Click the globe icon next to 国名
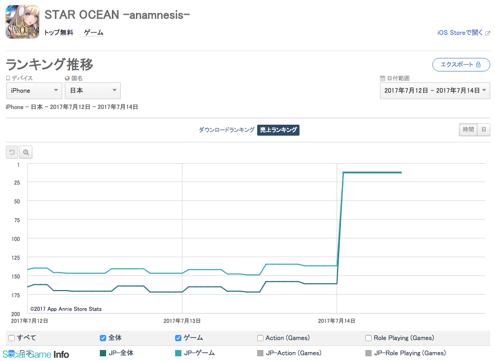 [67, 78]
